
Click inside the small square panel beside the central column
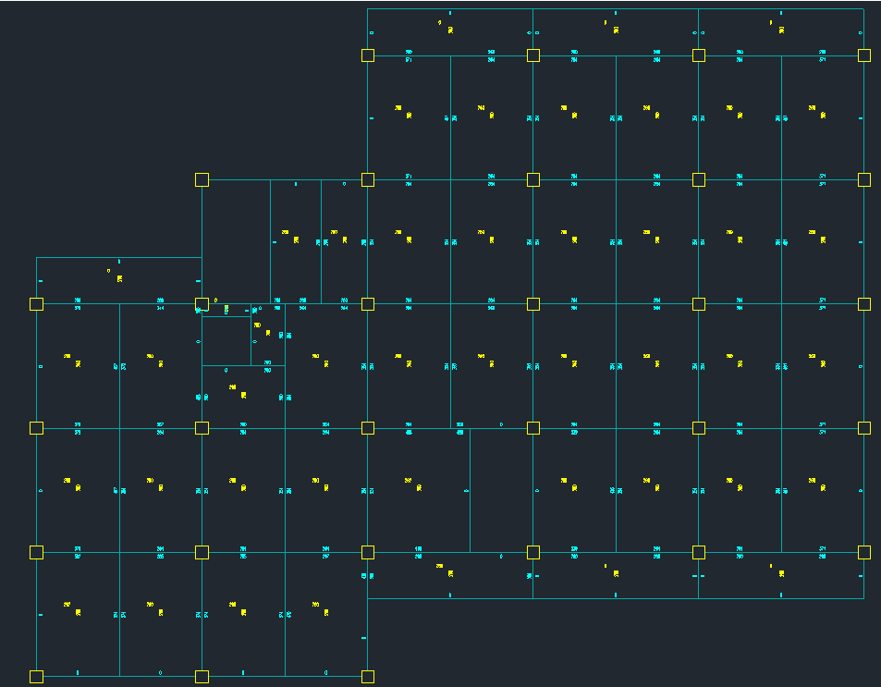[226, 340]
